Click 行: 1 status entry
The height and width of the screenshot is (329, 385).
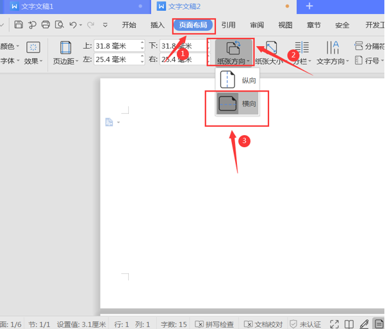pos(121,325)
